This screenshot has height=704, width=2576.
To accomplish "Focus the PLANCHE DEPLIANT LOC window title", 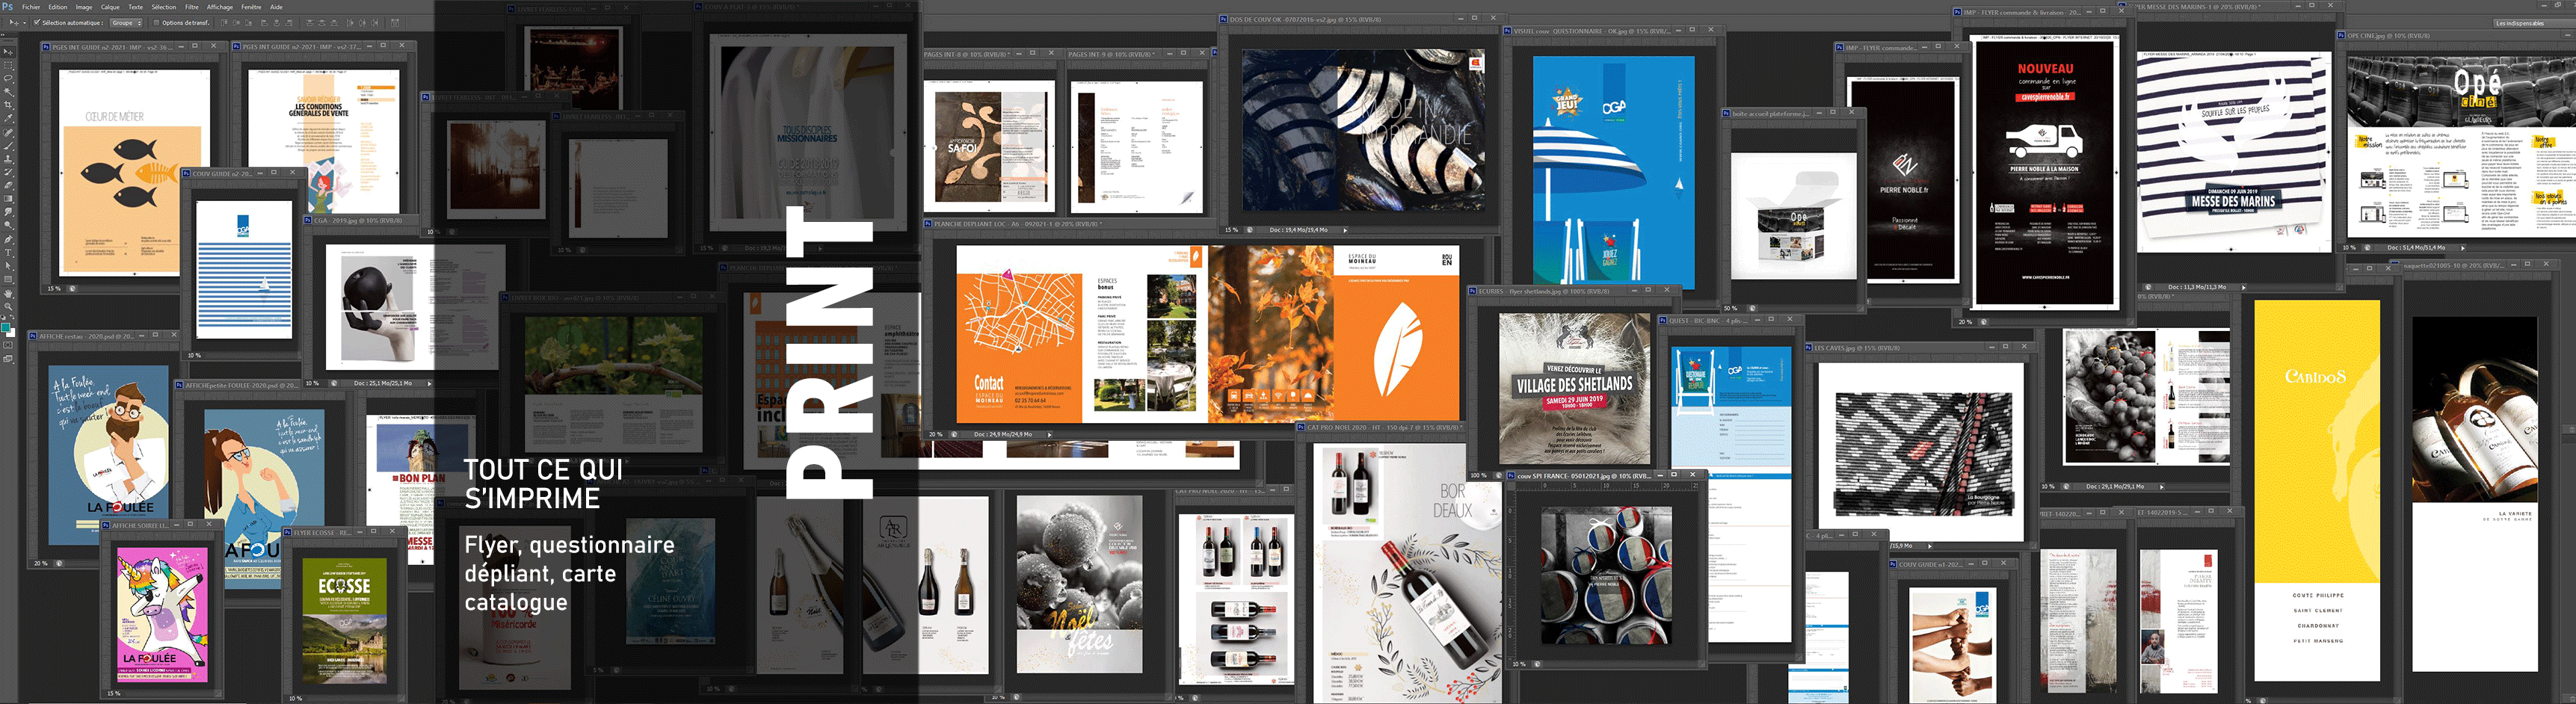I will pyautogui.click(x=1018, y=224).
